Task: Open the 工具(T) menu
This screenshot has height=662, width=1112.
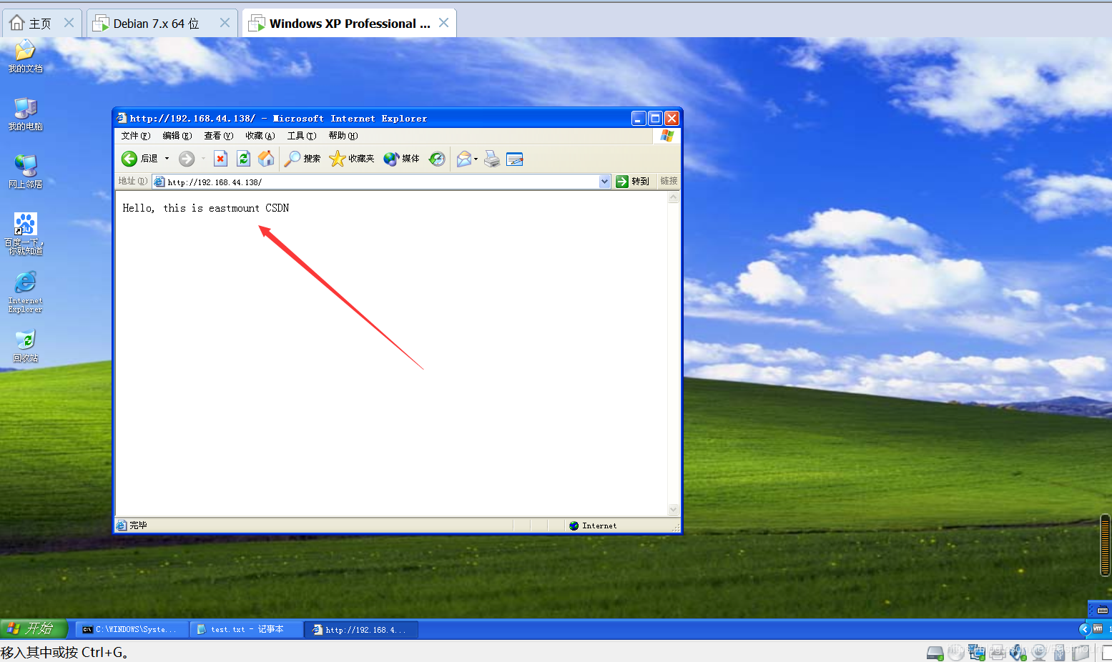Action: point(301,136)
